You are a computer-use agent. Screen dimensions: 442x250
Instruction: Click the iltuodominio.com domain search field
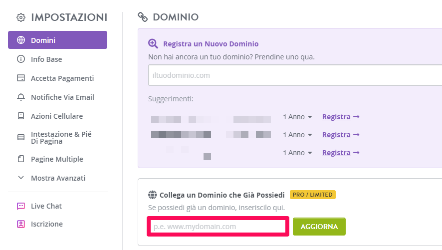coord(295,75)
